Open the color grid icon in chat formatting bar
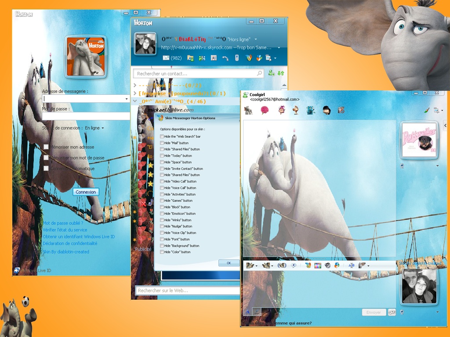The width and height of the screenshot is (450, 337). (318, 265)
